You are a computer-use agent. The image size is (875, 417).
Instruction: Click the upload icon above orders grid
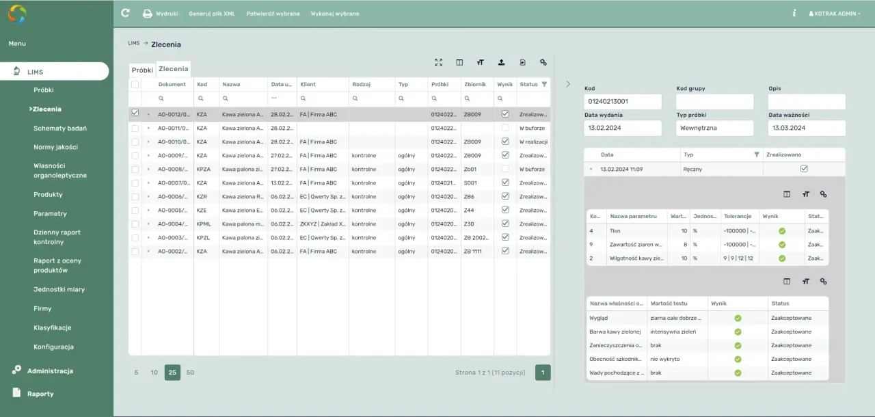click(x=501, y=62)
